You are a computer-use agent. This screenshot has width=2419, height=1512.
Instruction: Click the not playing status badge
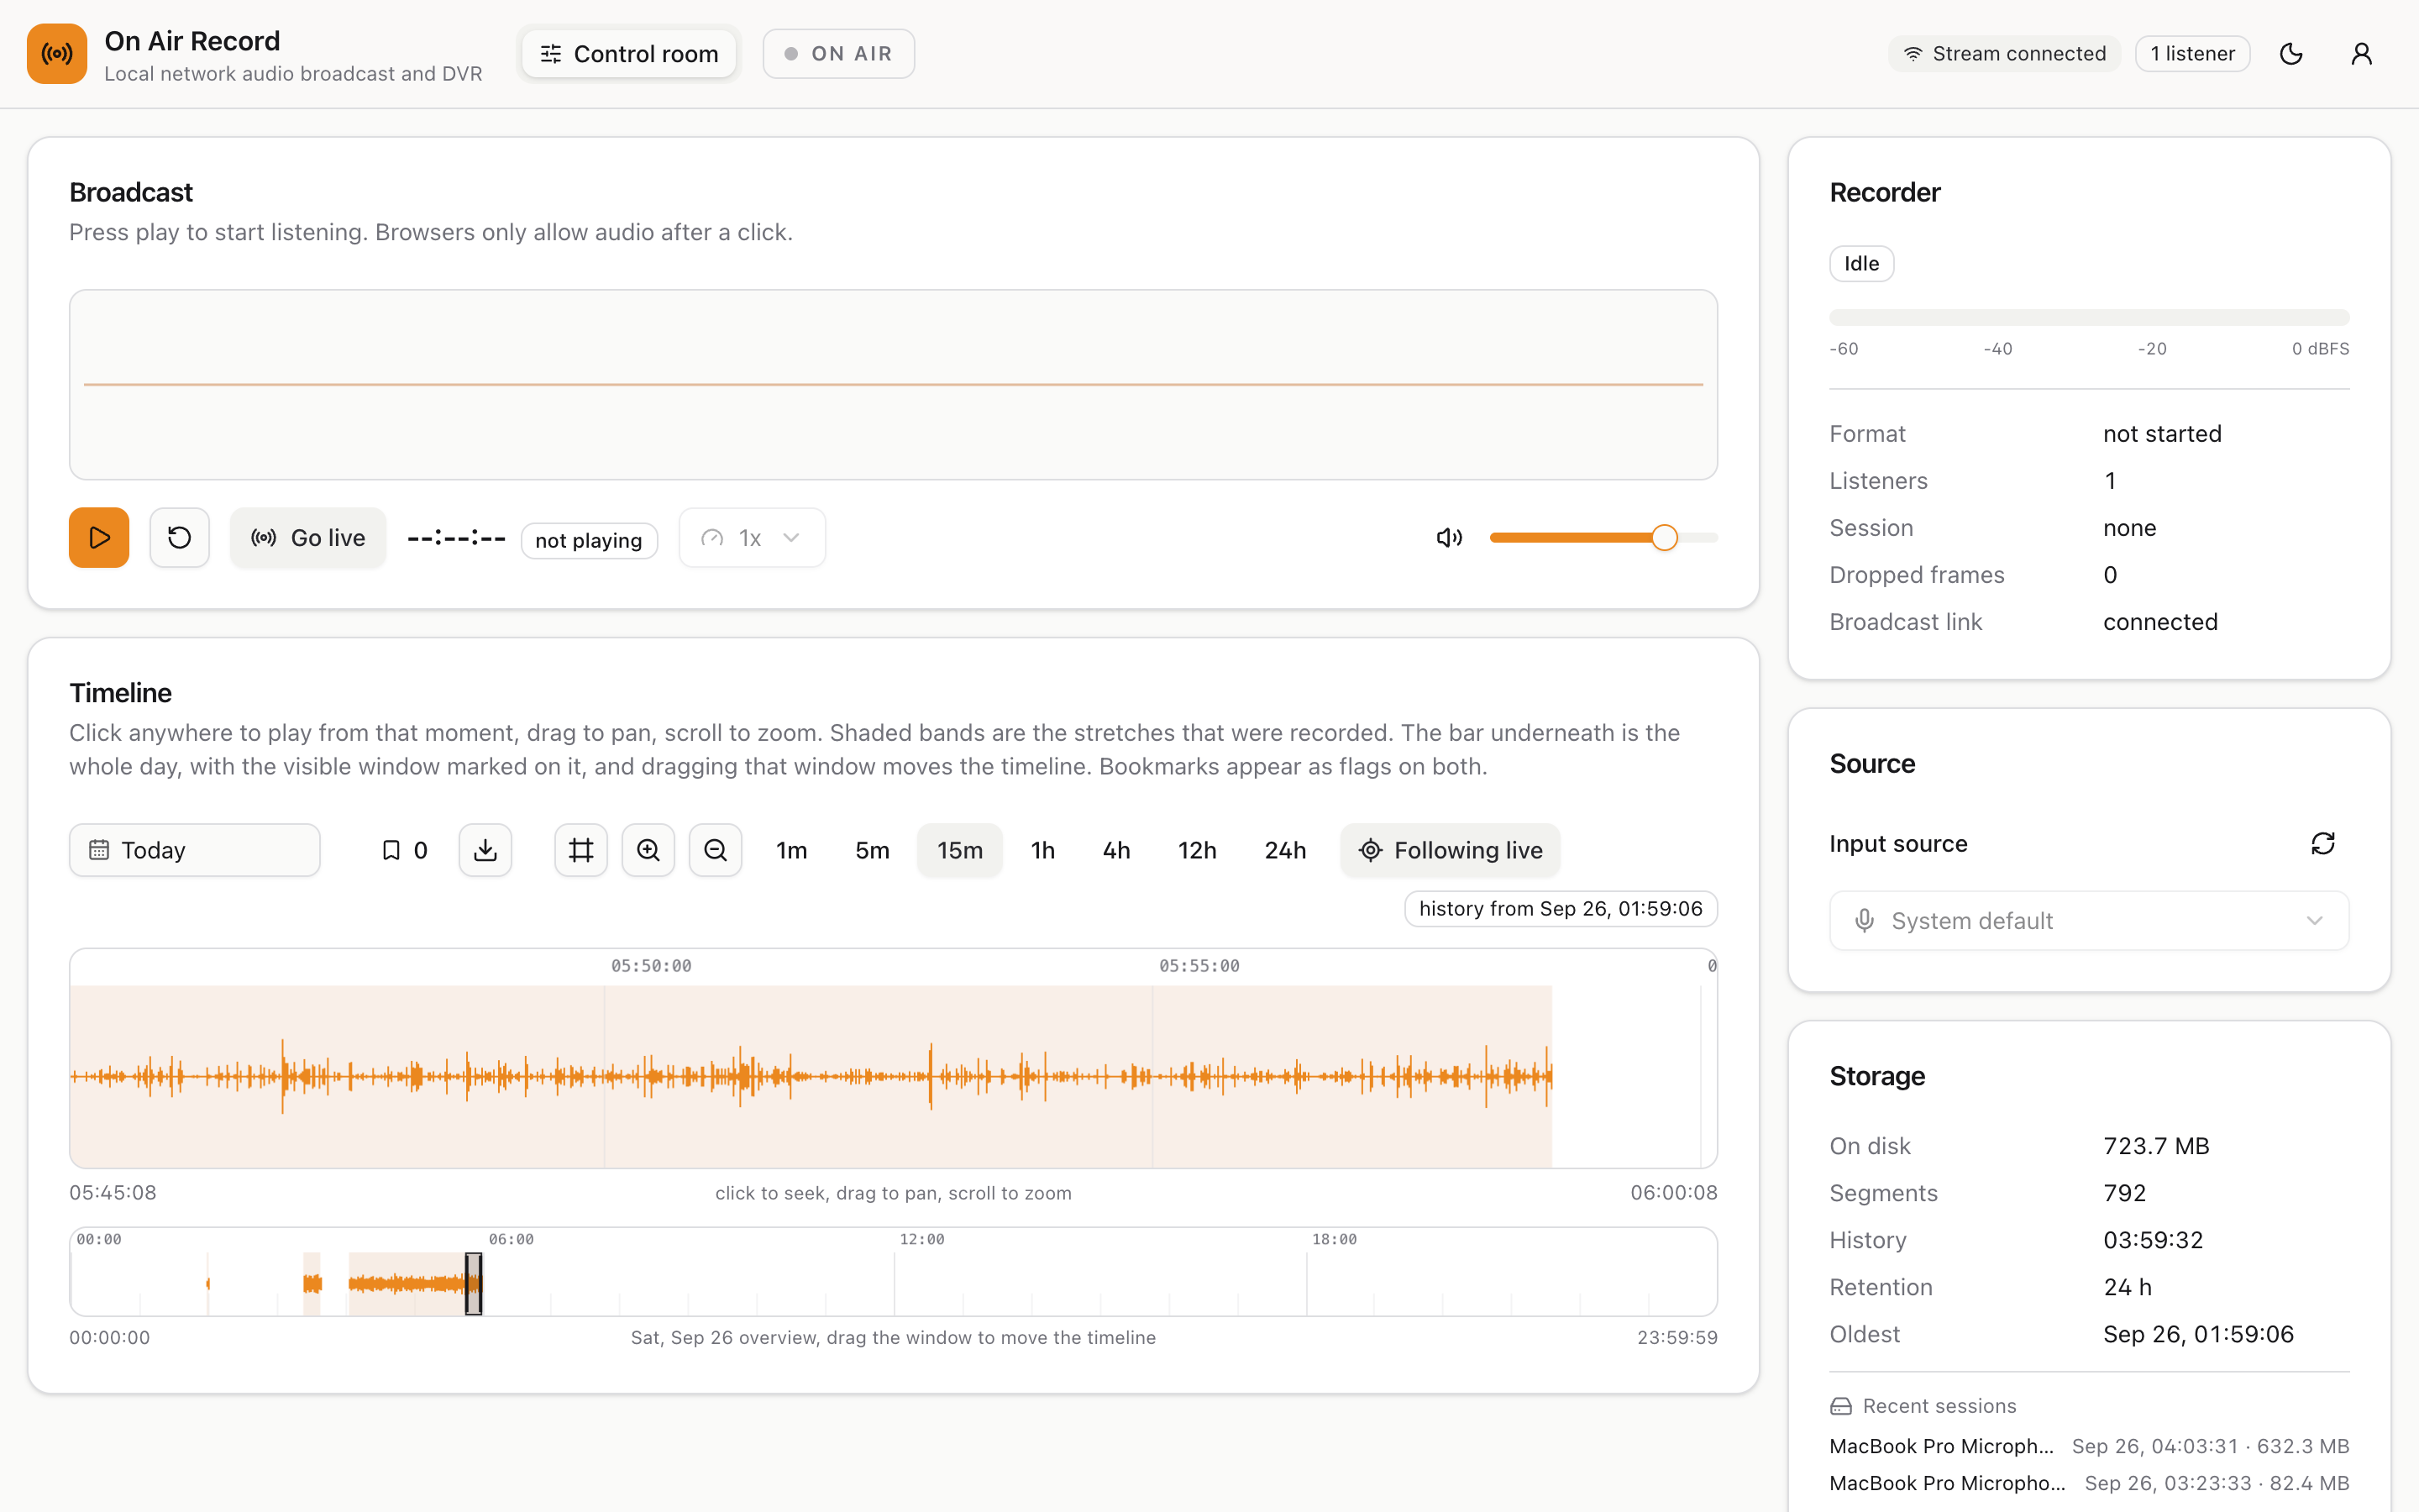coord(589,541)
